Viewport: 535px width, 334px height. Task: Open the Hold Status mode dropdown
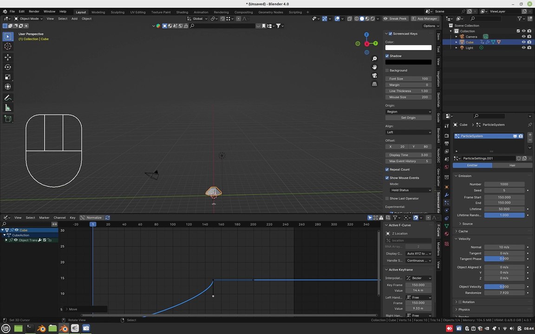pos(411,190)
